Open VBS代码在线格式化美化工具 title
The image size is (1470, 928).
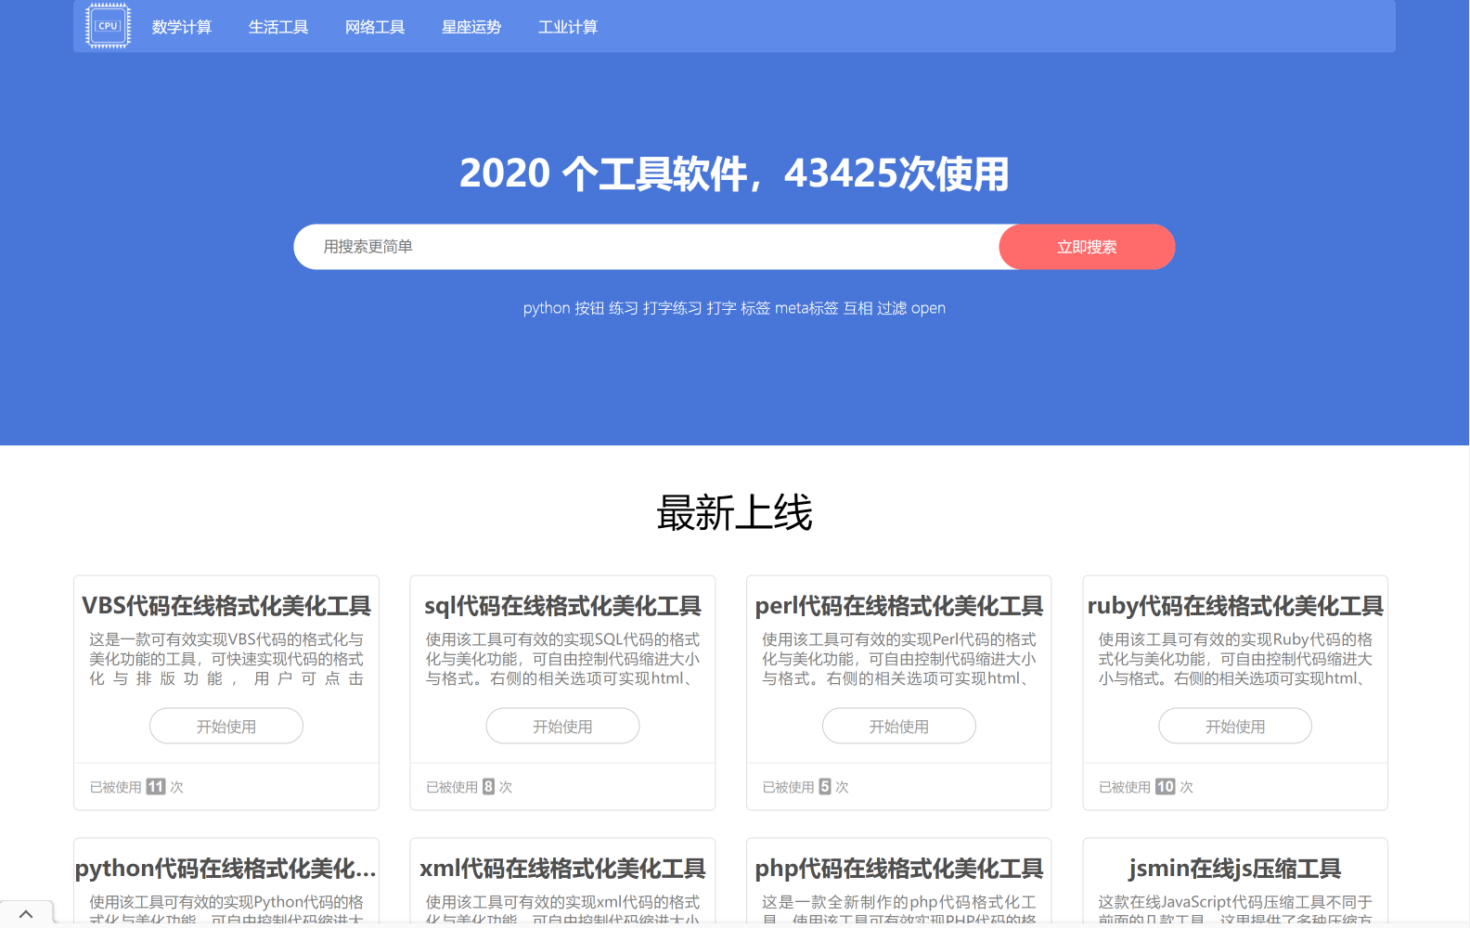click(226, 606)
